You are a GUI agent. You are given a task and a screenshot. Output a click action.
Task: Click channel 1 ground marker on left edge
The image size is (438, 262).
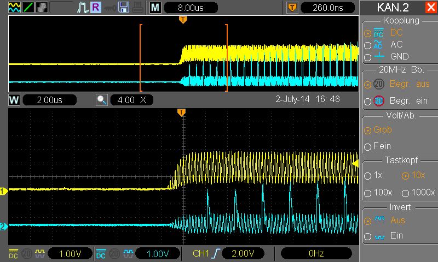(3, 192)
